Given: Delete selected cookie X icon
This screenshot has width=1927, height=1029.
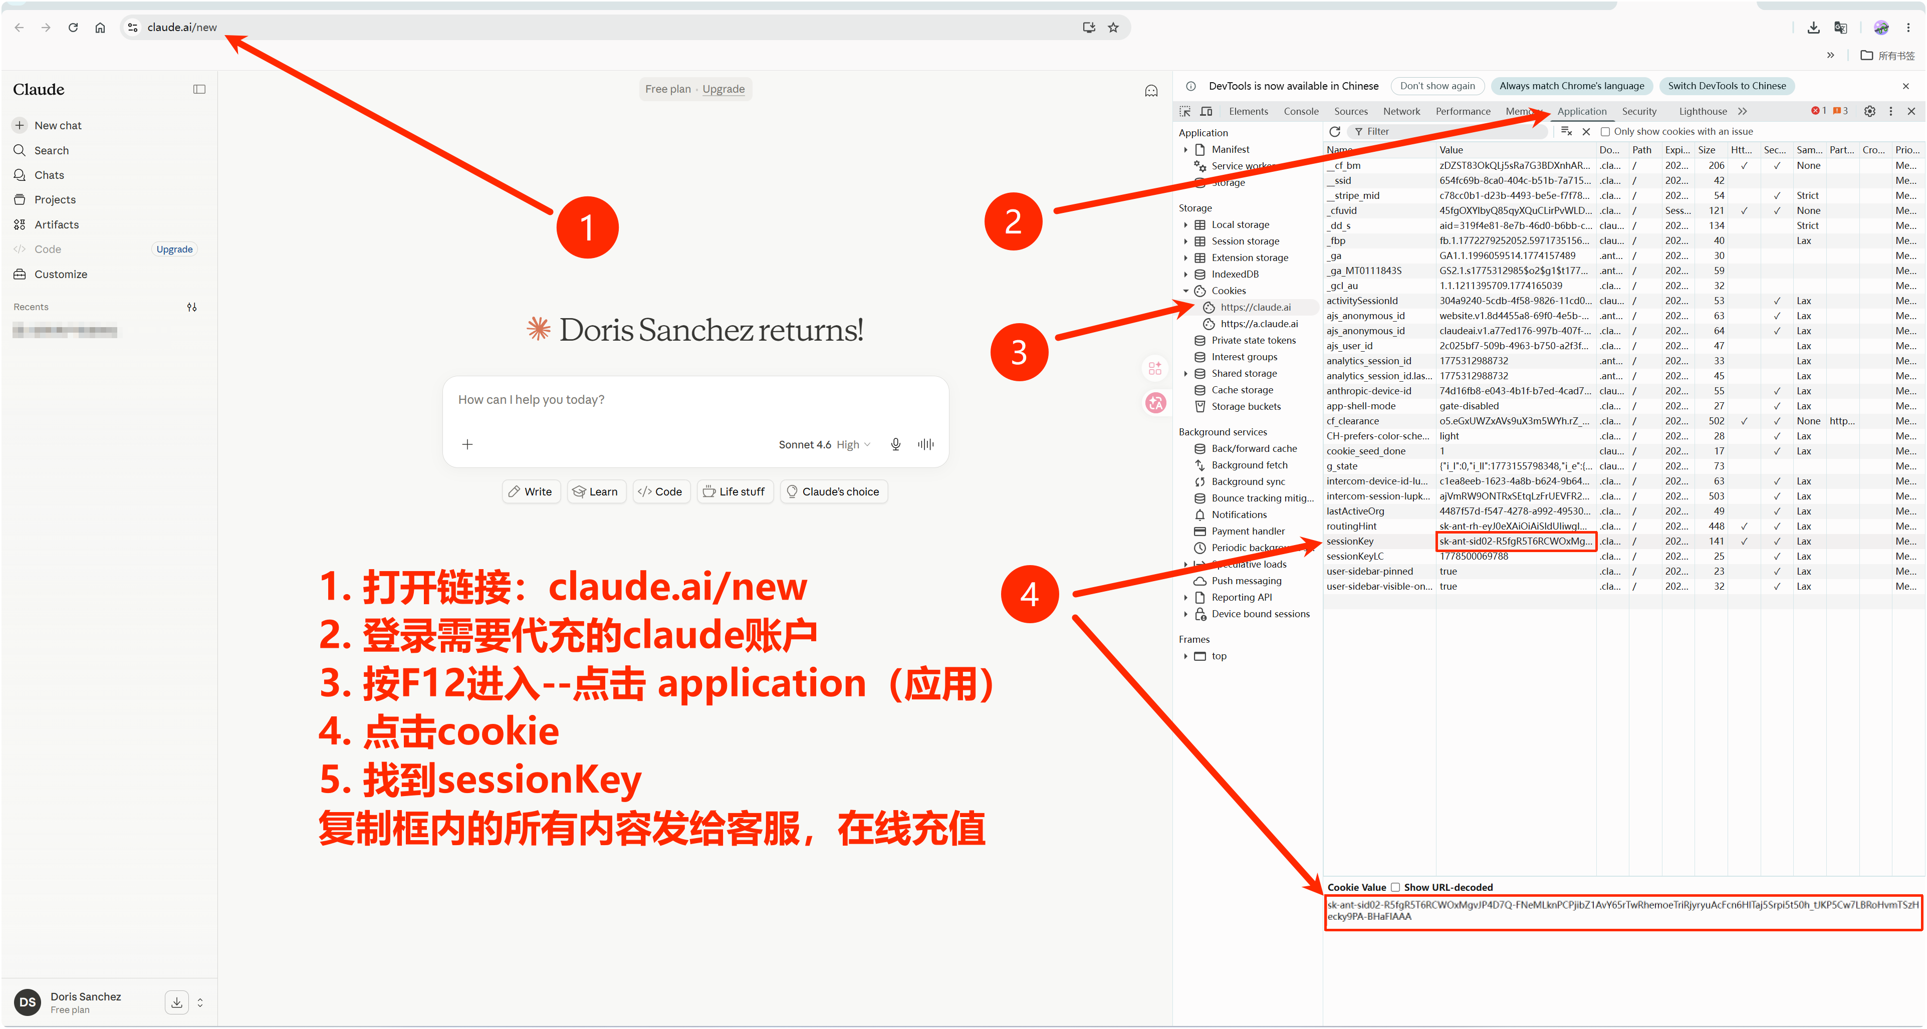Looking at the screenshot, I should click(1586, 132).
